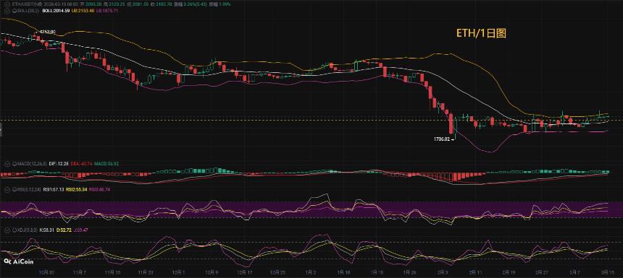Select the 11月 7 date axis label

[x=80, y=272]
